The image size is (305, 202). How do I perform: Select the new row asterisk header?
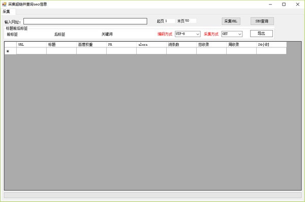tap(11, 51)
